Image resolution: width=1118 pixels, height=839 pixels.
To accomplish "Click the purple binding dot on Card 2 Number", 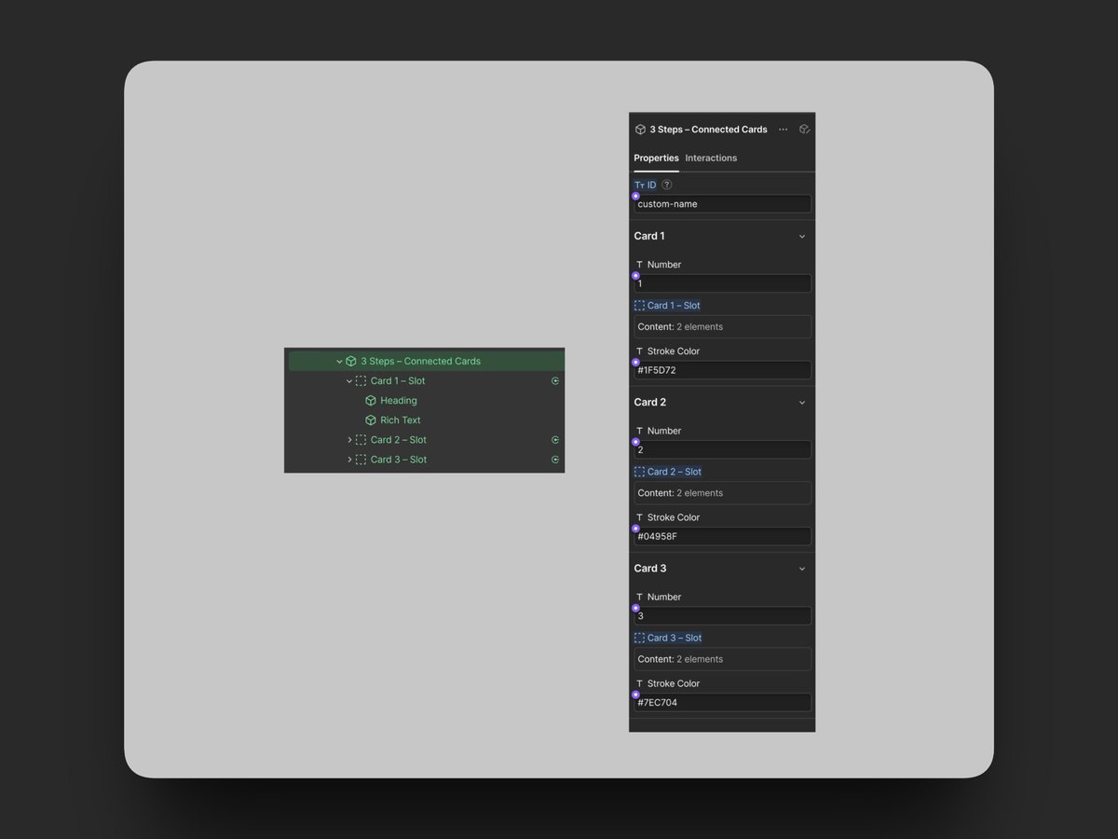I will pyautogui.click(x=635, y=442).
